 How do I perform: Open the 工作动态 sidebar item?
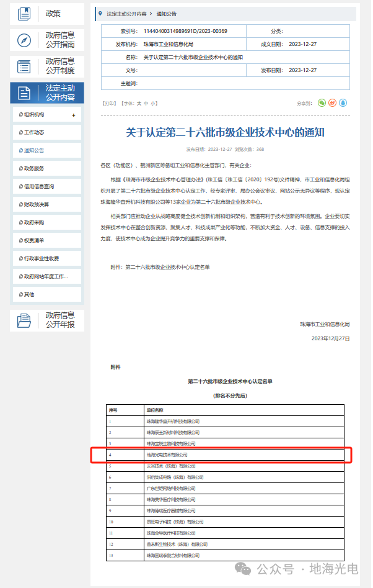(x=34, y=133)
